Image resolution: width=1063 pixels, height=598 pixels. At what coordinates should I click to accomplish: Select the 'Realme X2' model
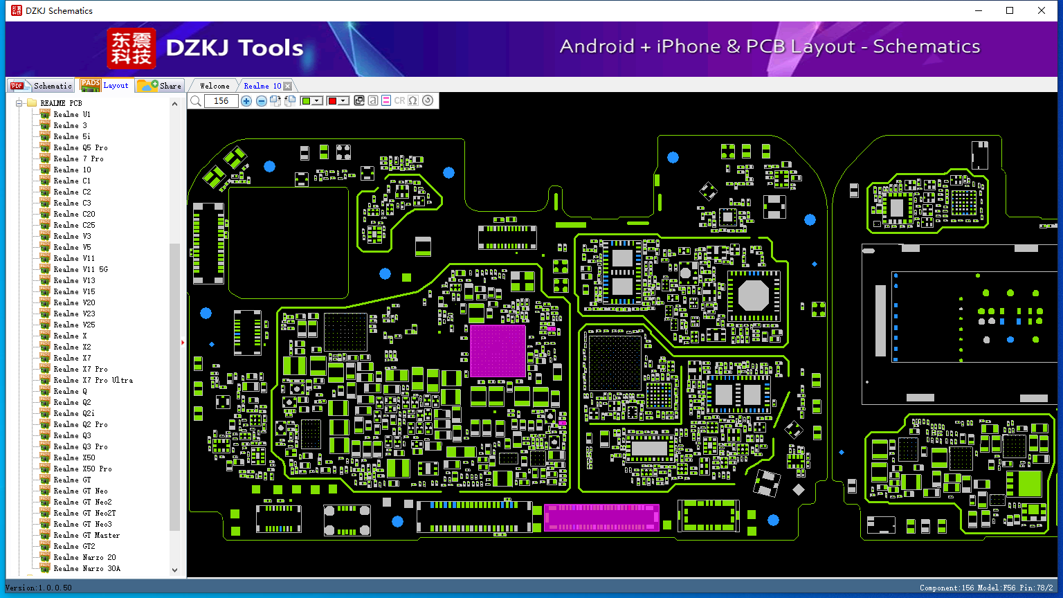[x=72, y=347]
